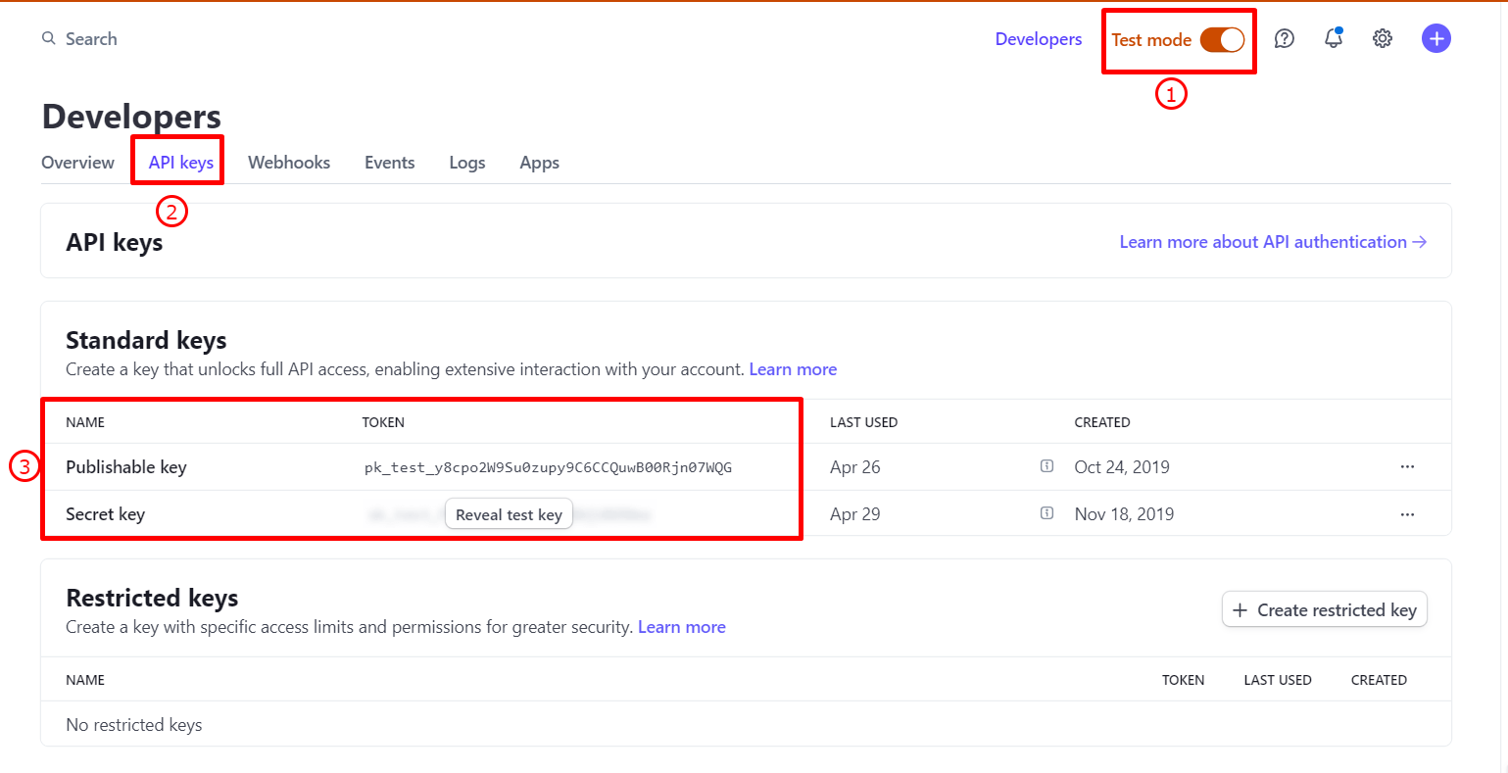Screen dimensions: 1508x773
Task: Open the notifications bell icon
Action: coord(1333,38)
